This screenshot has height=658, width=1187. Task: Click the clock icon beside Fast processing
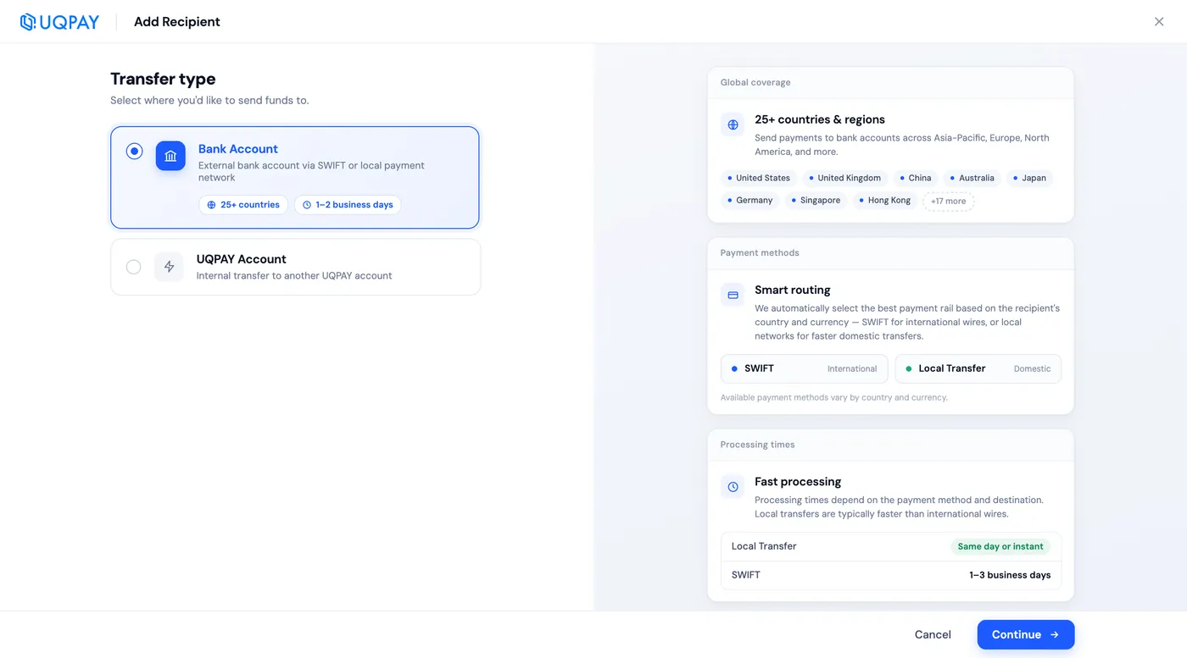pos(733,487)
